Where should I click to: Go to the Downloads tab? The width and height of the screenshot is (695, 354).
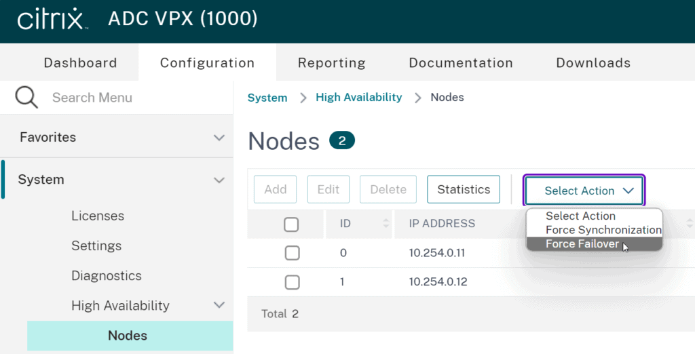point(593,63)
